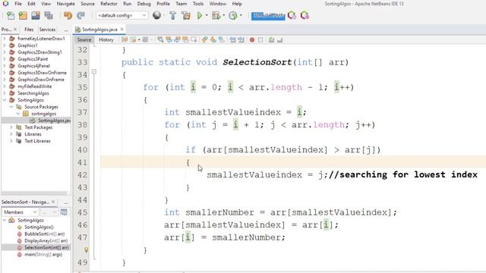Open the Profile Project dropdown arrow
The image size is (486, 273).
pyautogui.click(x=241, y=15)
